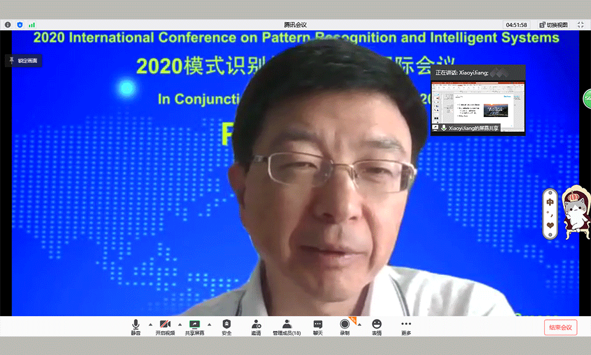Expand the audio options arrow beside 静音
Viewport: 591px width, 355px height.
(150, 324)
